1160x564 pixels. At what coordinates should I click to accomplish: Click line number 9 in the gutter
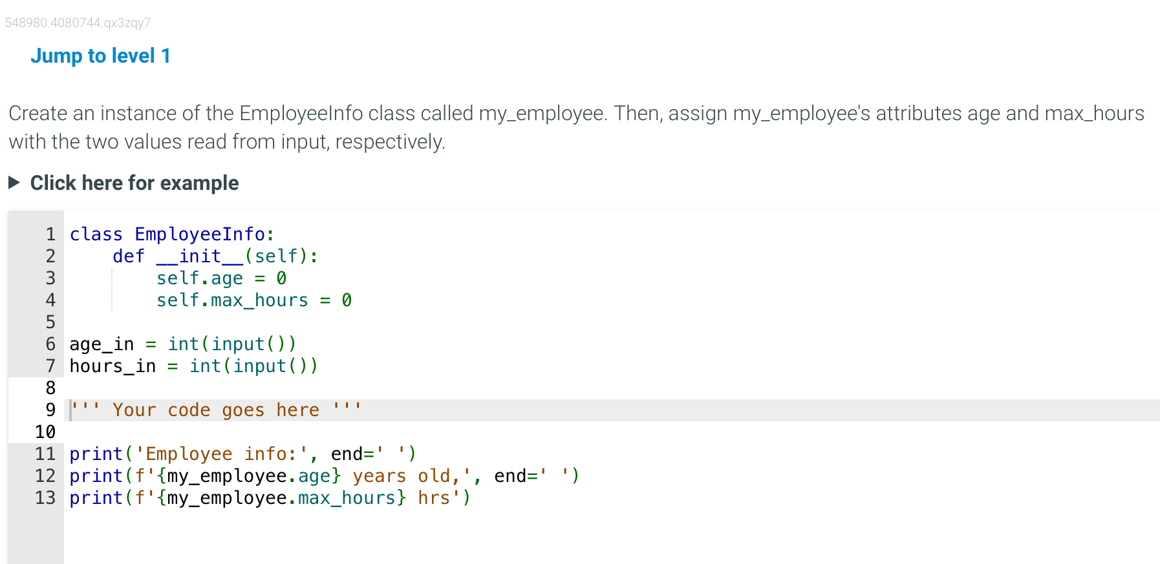point(50,410)
